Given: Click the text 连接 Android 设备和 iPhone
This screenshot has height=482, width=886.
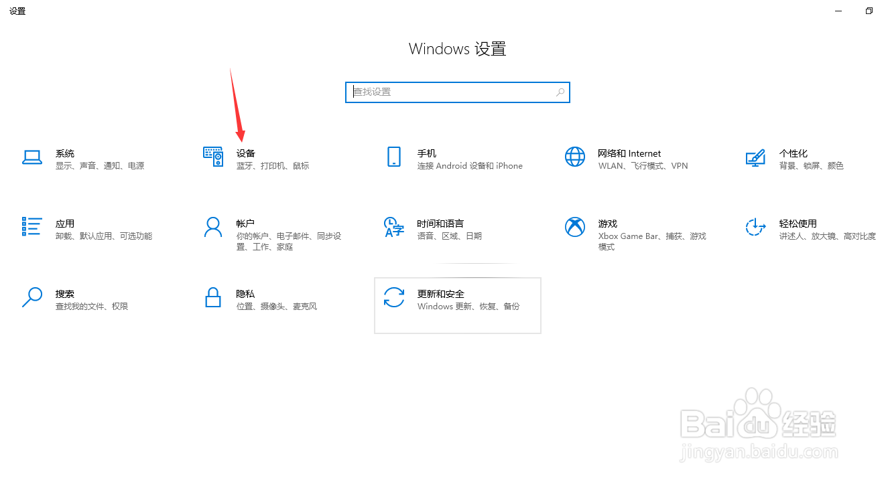Looking at the screenshot, I should click(x=470, y=166).
